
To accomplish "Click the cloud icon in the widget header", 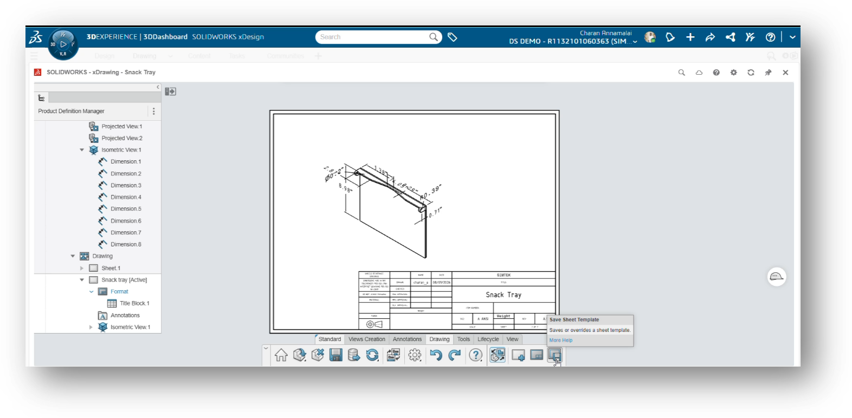I will pyautogui.click(x=699, y=73).
